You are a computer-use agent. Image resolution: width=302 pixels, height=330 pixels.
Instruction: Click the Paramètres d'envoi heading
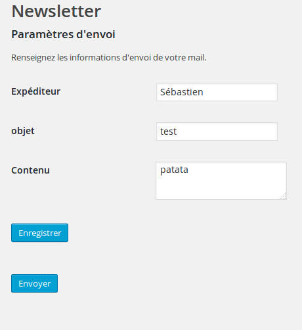coord(63,34)
